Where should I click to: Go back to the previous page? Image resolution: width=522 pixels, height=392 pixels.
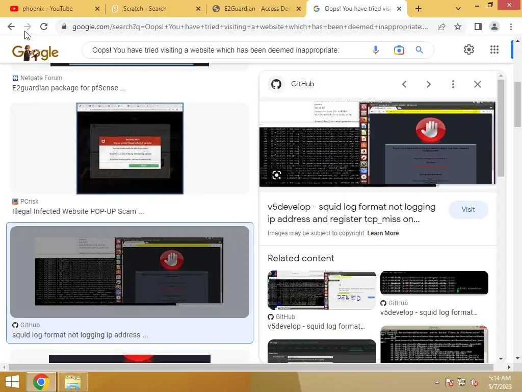11,27
